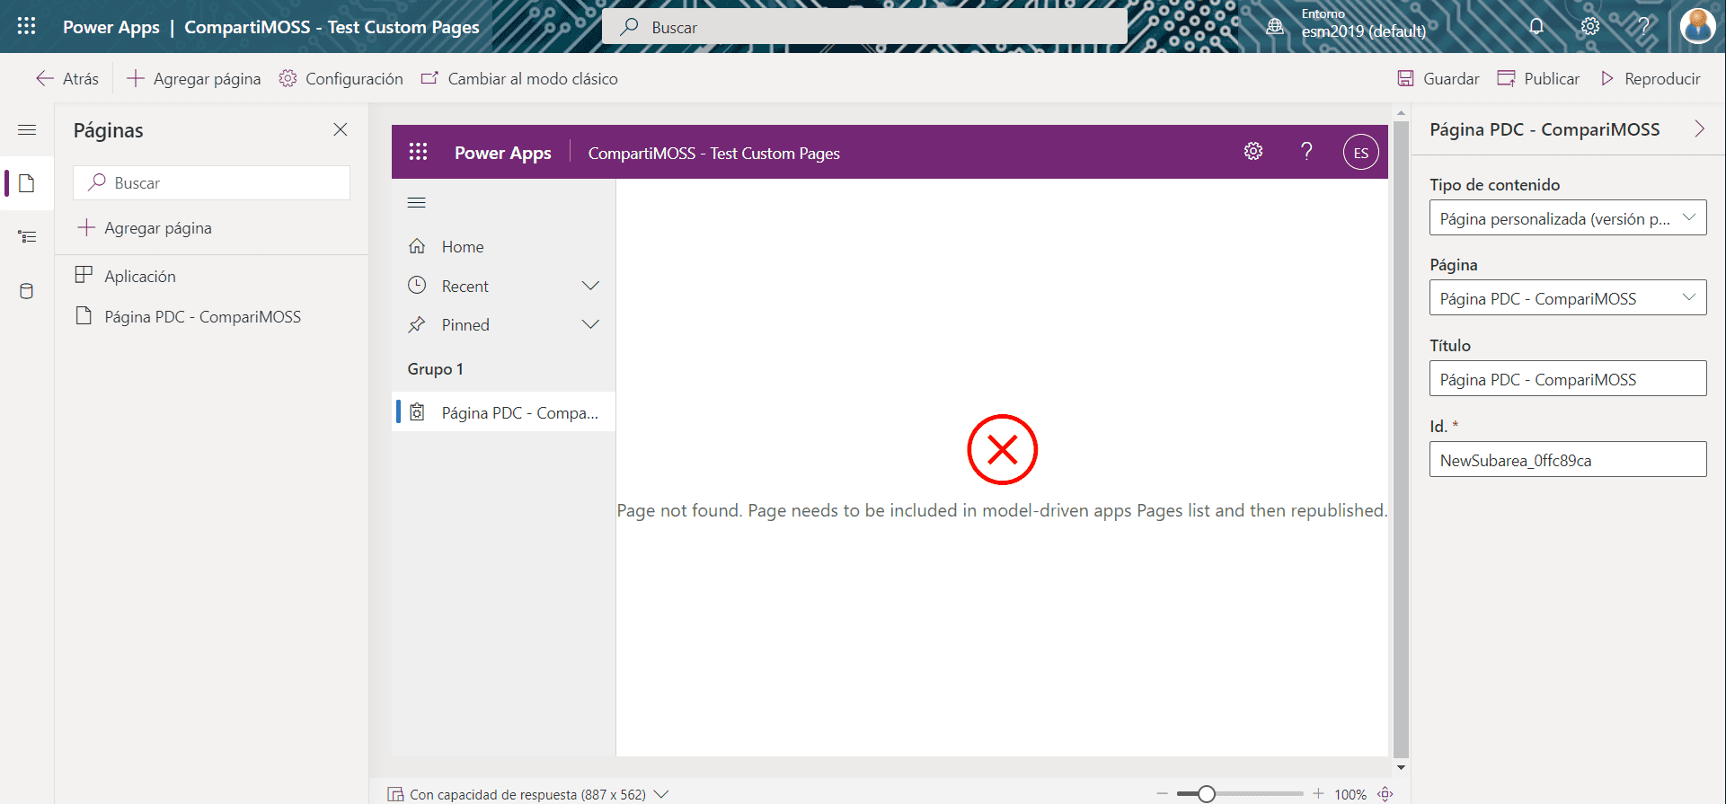Open Tipo de contenido dropdown
Image resolution: width=1726 pixels, height=804 pixels.
[1568, 218]
